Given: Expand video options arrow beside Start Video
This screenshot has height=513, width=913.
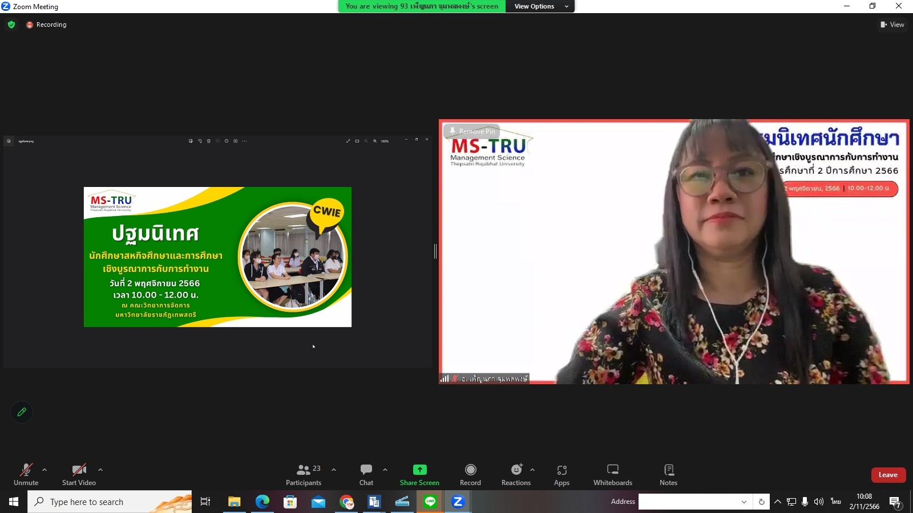Looking at the screenshot, I should click(100, 470).
